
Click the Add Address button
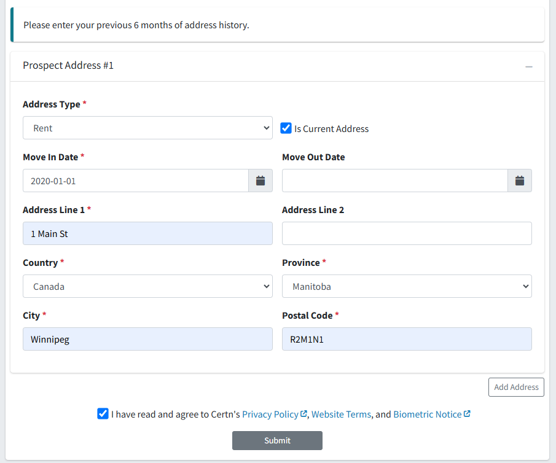[x=516, y=387]
